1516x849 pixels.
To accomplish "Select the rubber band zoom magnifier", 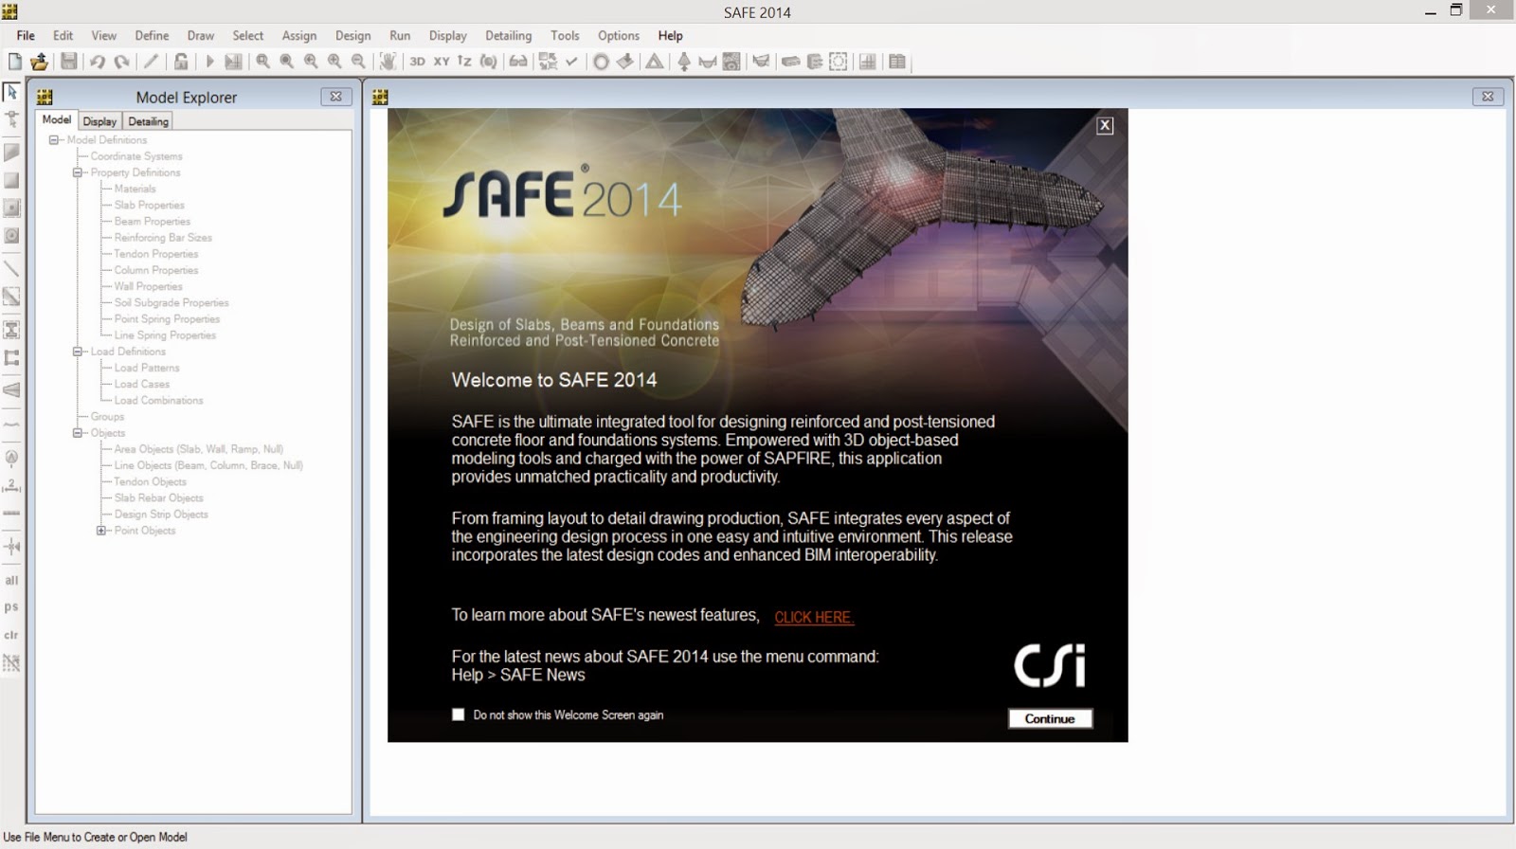I will click(263, 62).
